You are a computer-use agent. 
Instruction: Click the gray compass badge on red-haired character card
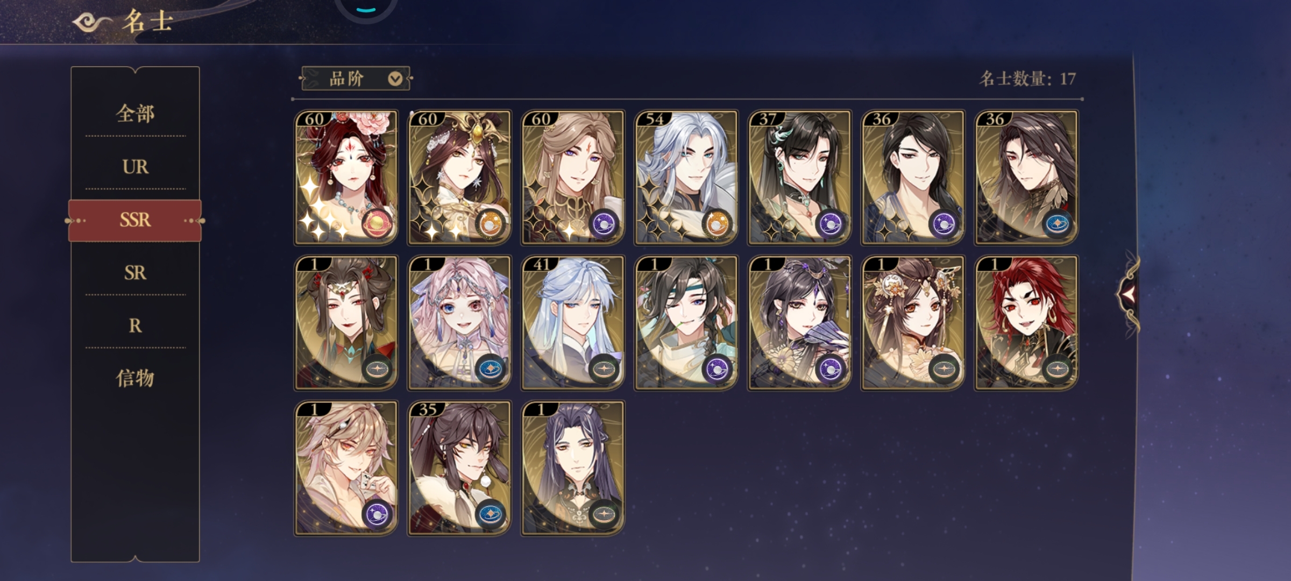pos(1057,369)
